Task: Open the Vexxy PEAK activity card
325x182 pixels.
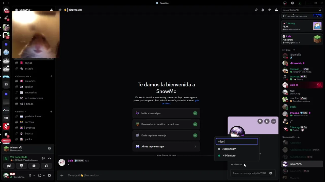Action: [302, 26]
